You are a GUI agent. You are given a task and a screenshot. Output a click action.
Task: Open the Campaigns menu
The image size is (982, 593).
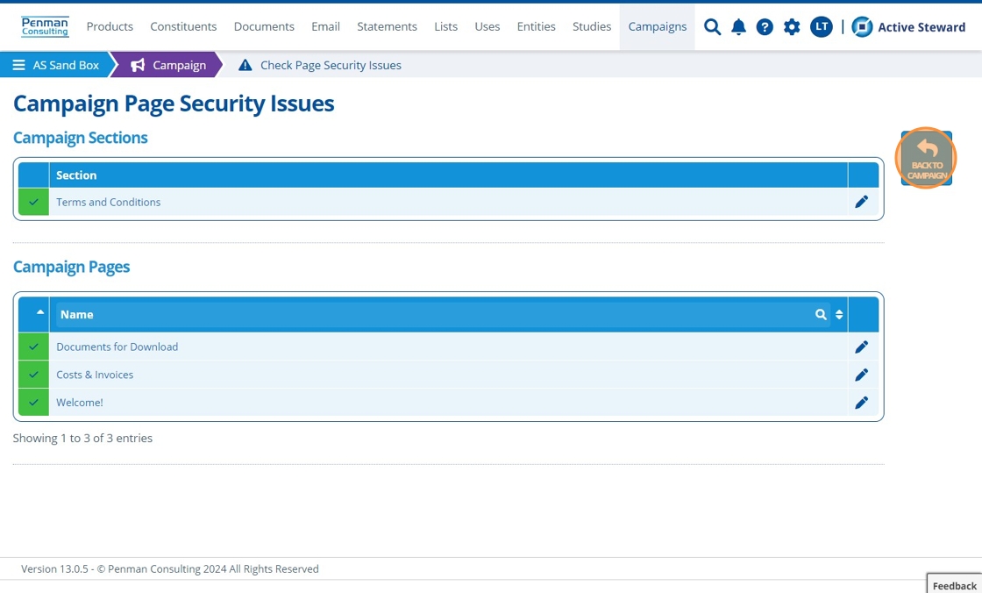click(657, 27)
